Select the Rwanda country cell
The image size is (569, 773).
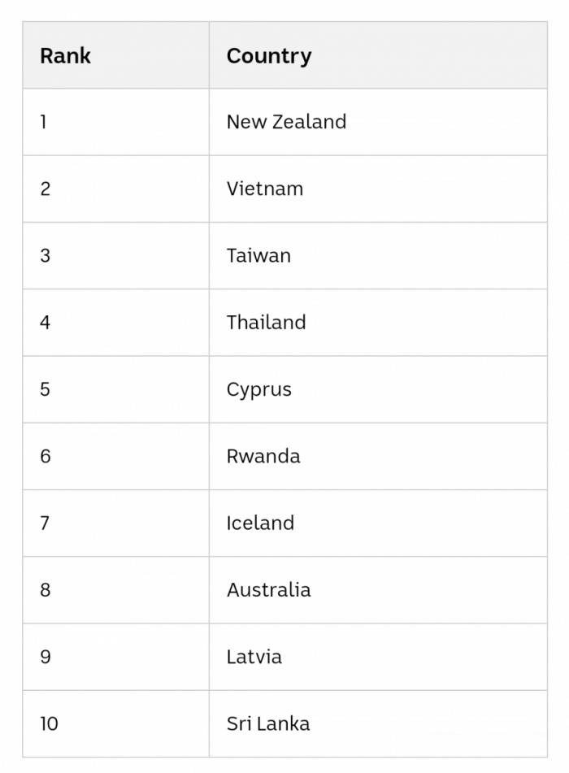[263, 456]
